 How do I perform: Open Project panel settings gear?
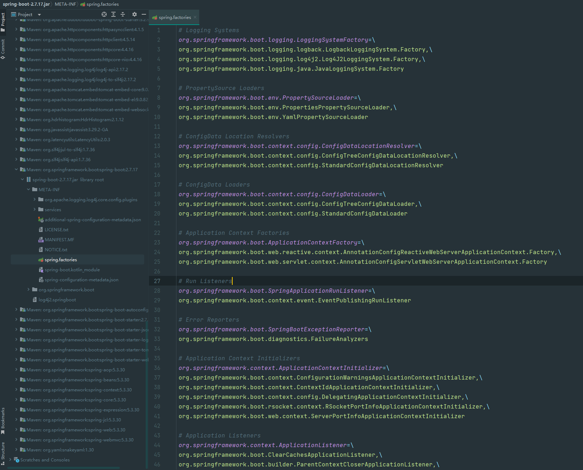[x=135, y=14]
